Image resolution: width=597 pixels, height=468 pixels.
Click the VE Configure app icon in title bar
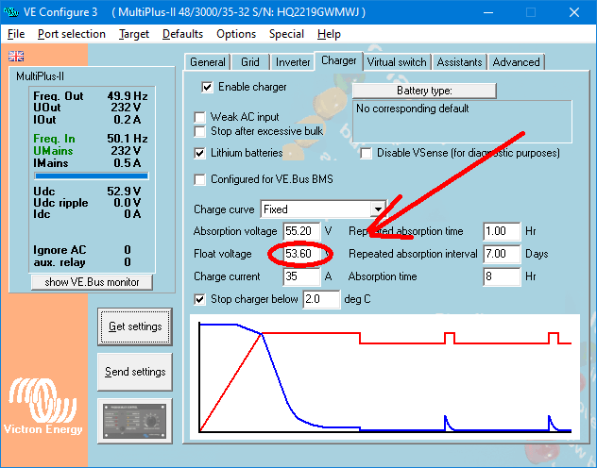12,12
